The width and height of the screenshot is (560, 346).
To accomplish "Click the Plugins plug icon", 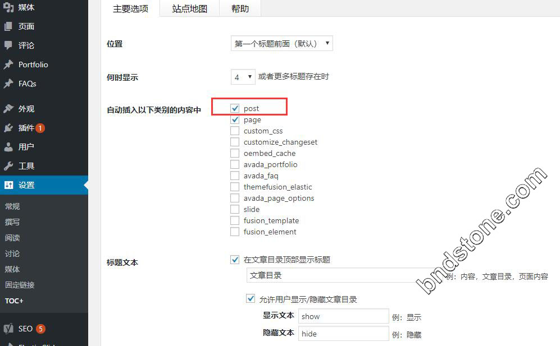I will (x=8, y=128).
